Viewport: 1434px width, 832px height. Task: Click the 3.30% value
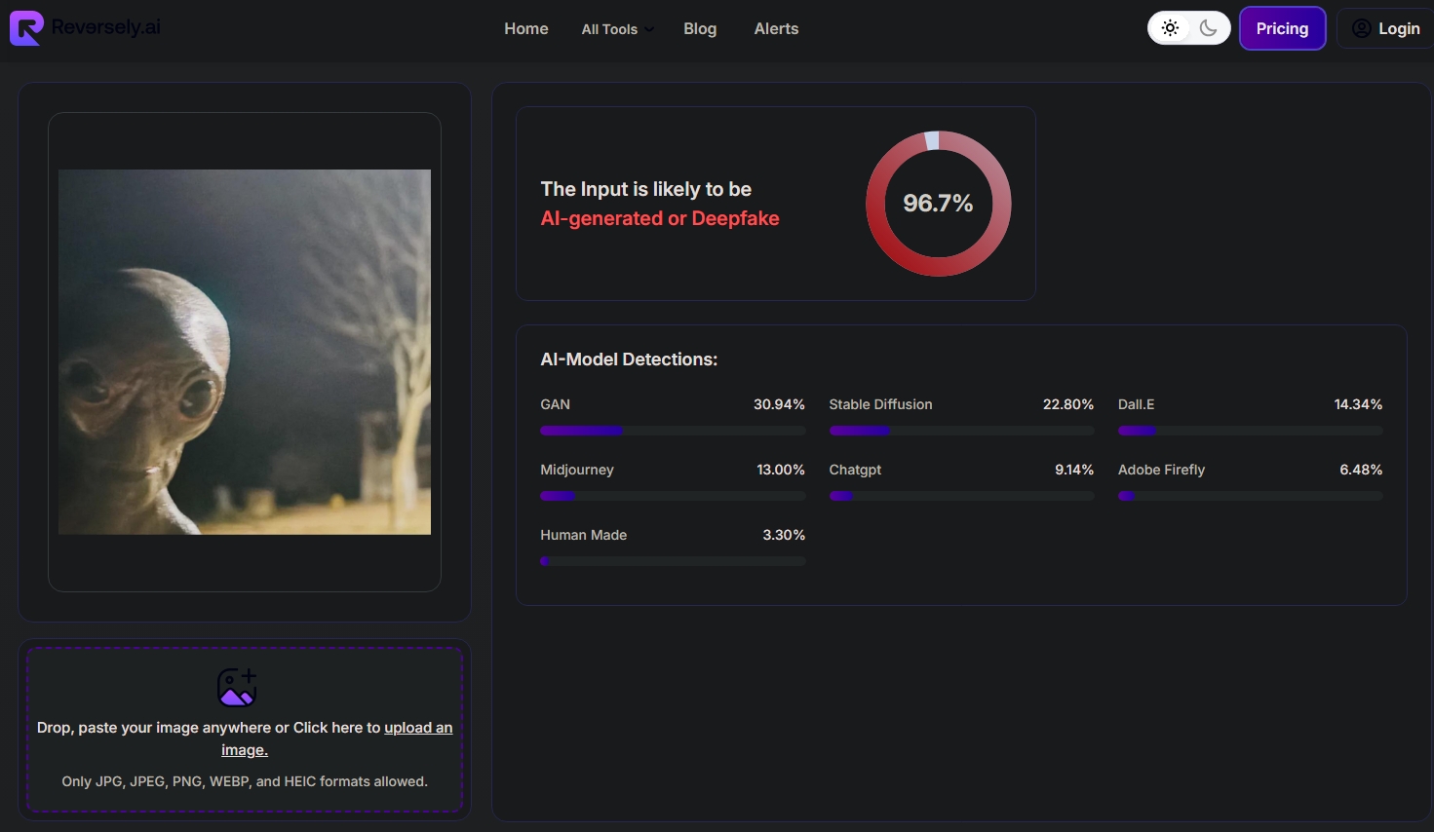784,535
